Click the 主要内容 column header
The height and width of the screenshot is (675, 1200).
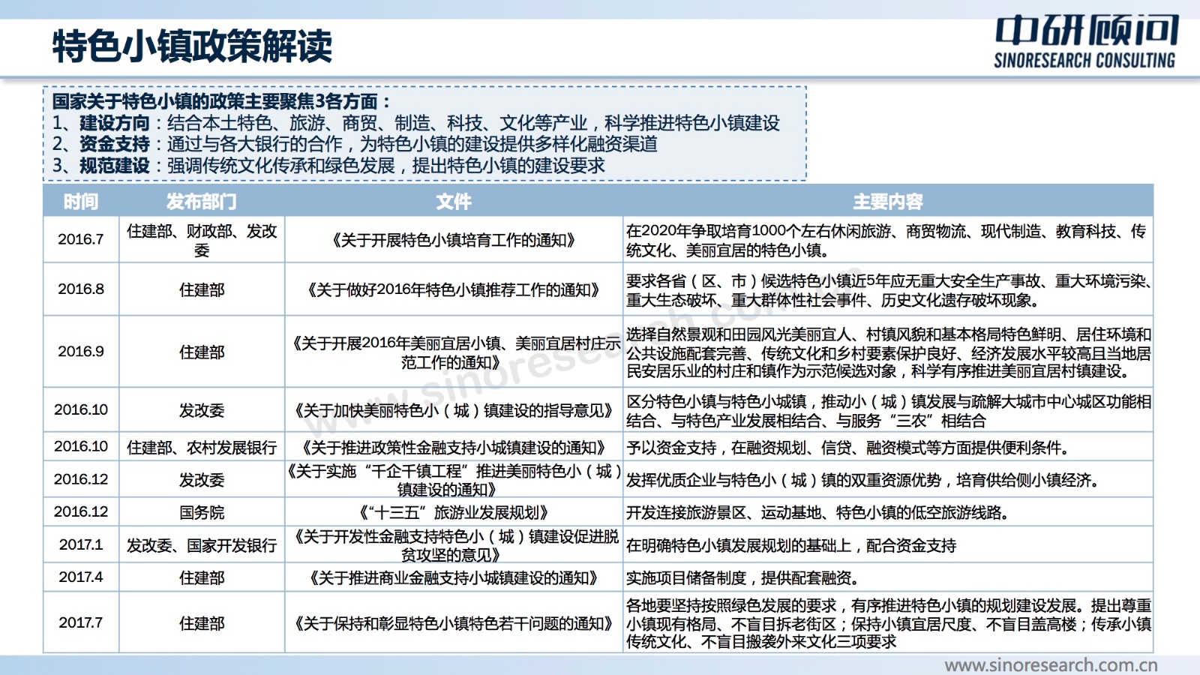[x=888, y=201]
